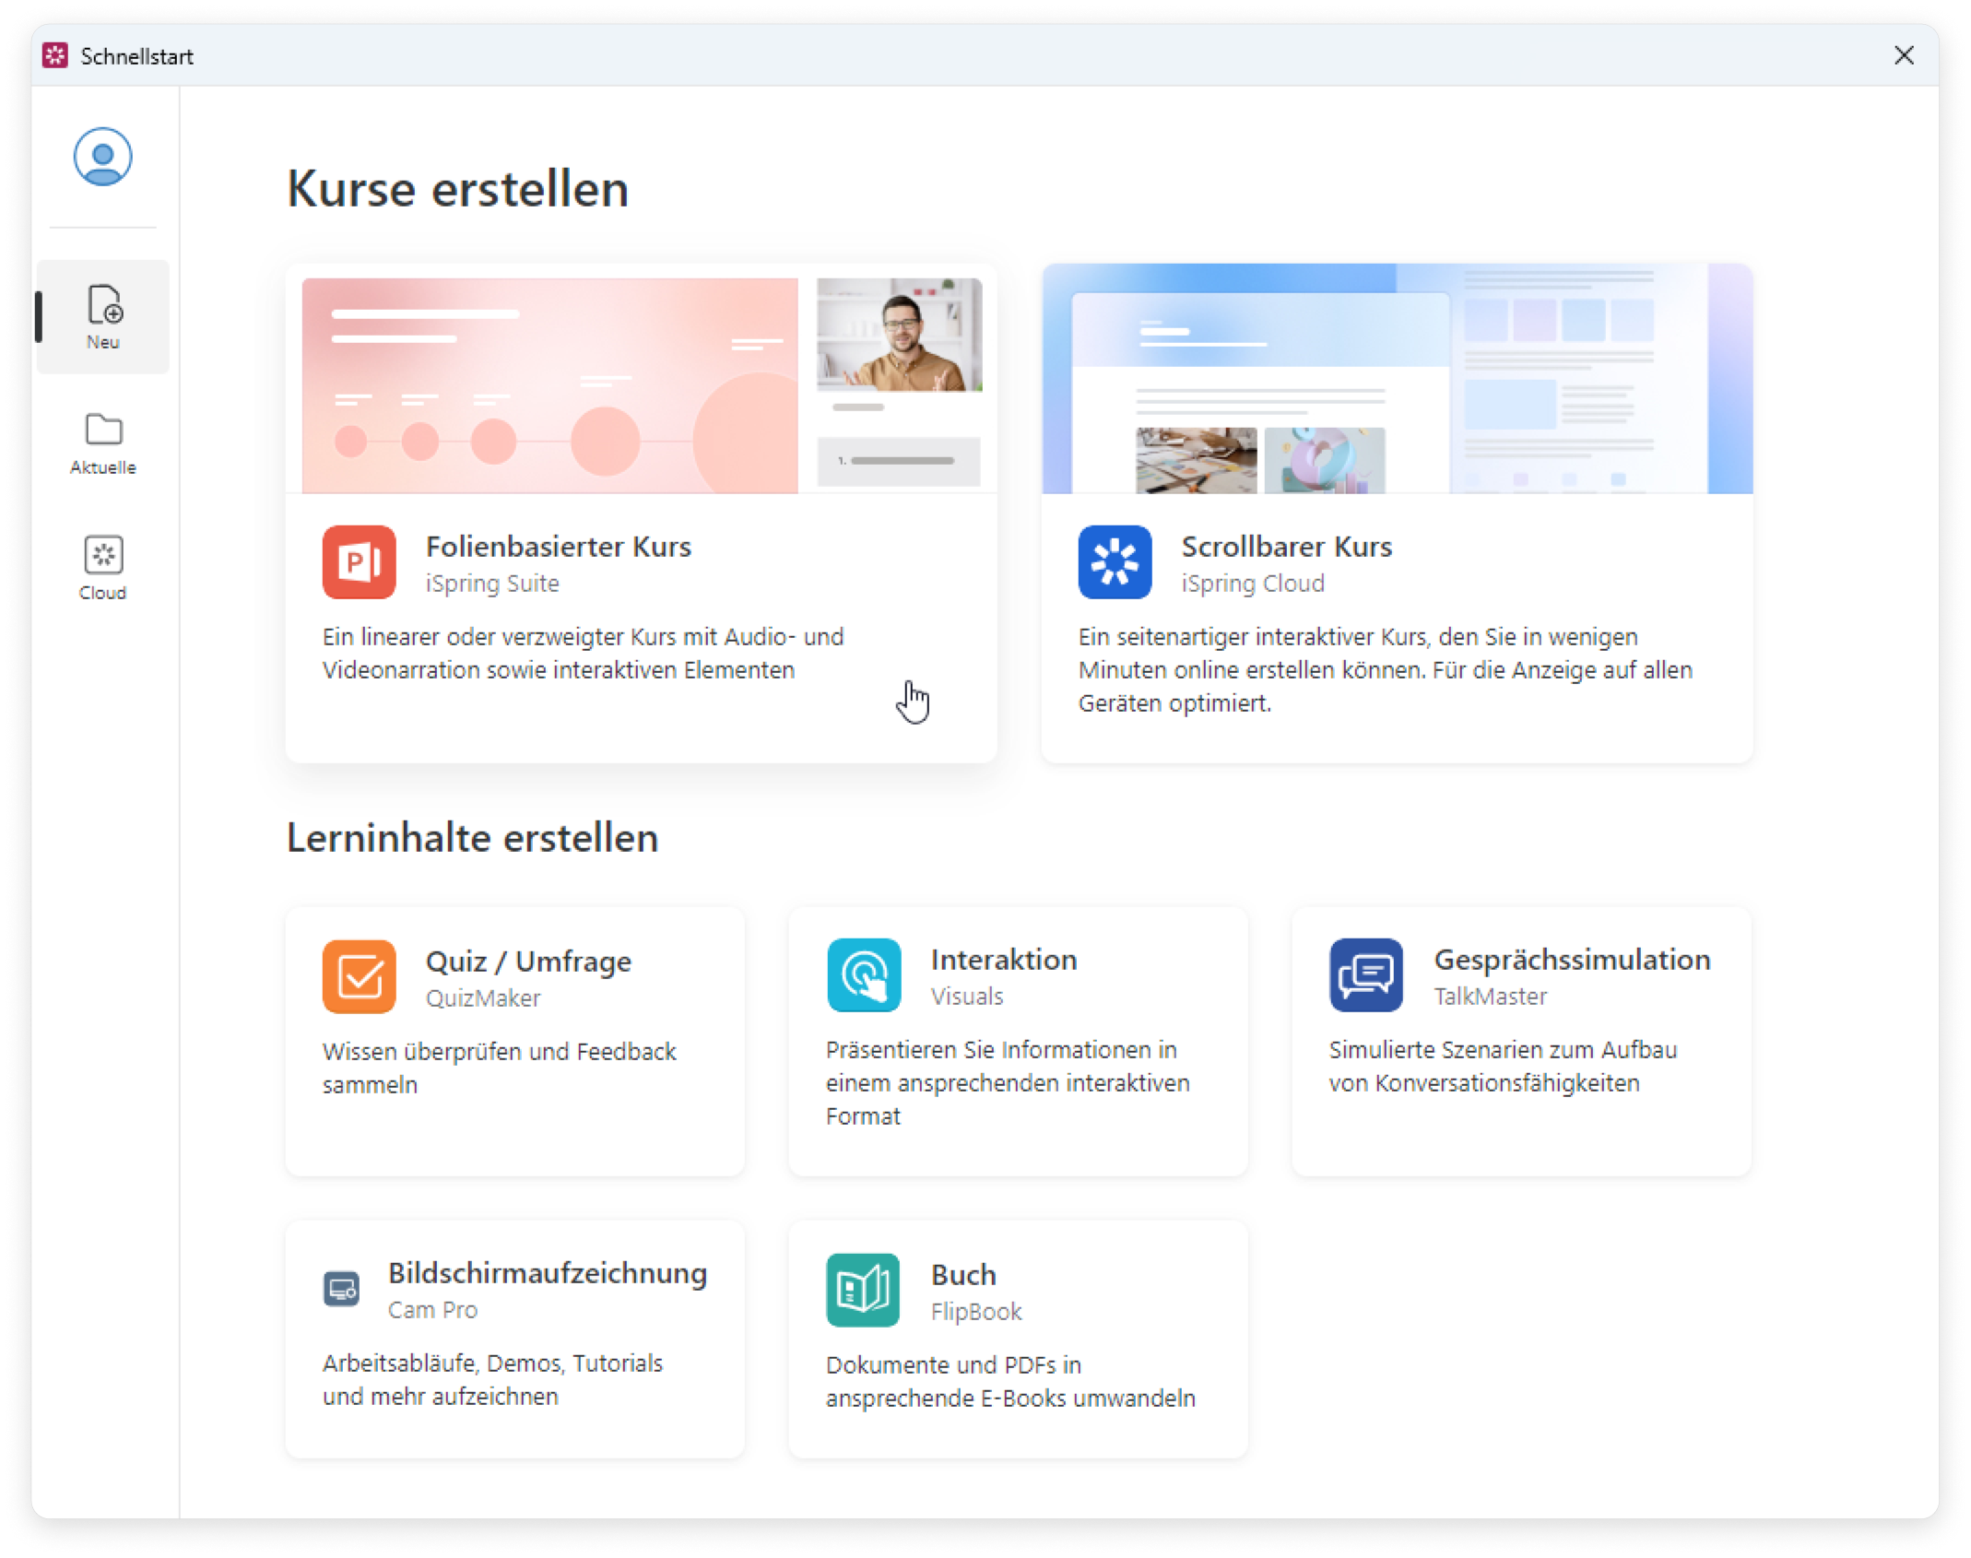This screenshot has width=1971, height=1558.
Task: Click the Buch heading
Action: pos(962,1275)
